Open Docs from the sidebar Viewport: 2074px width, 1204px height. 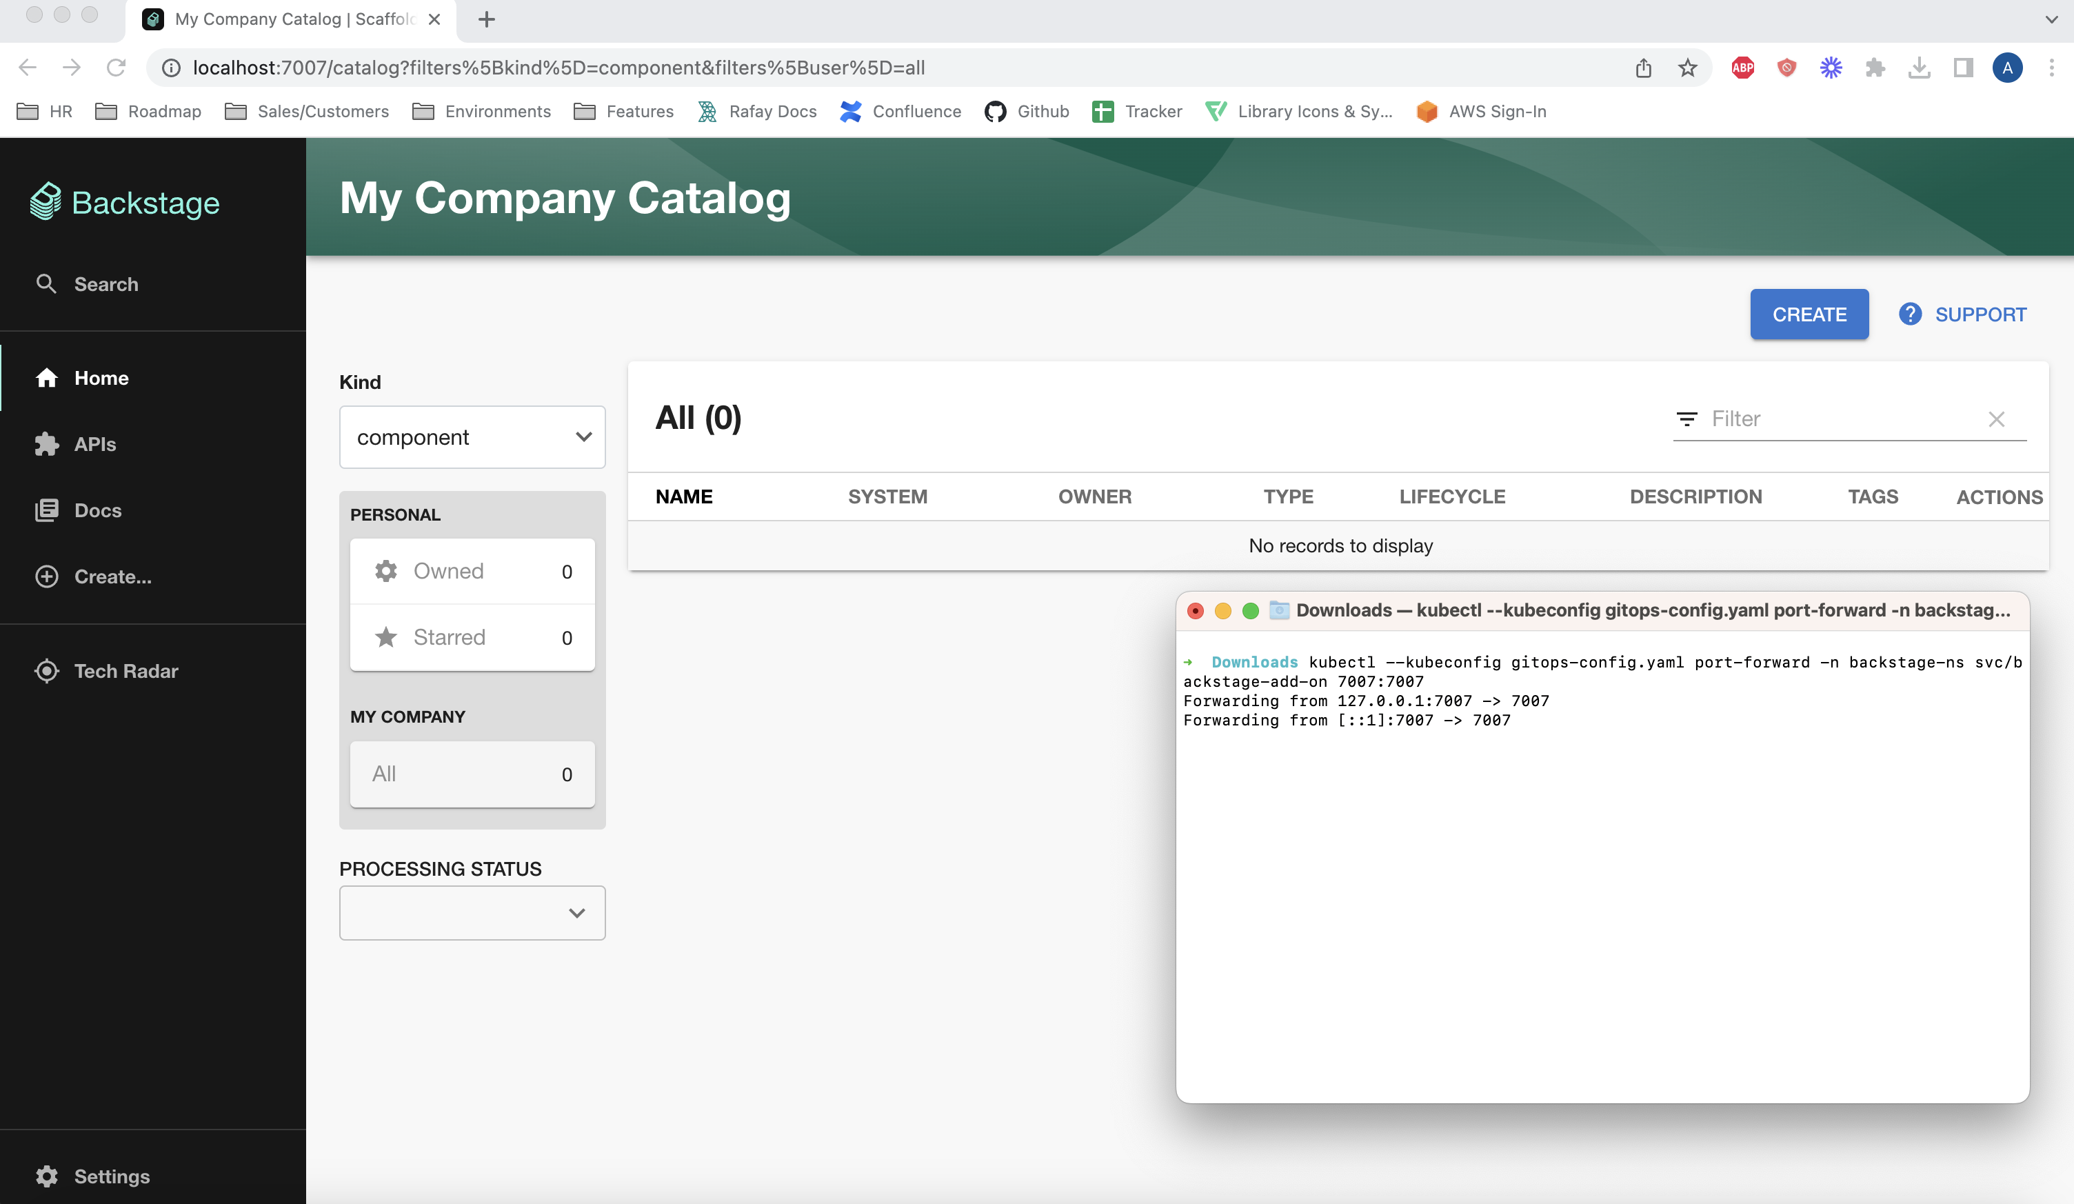tap(97, 510)
